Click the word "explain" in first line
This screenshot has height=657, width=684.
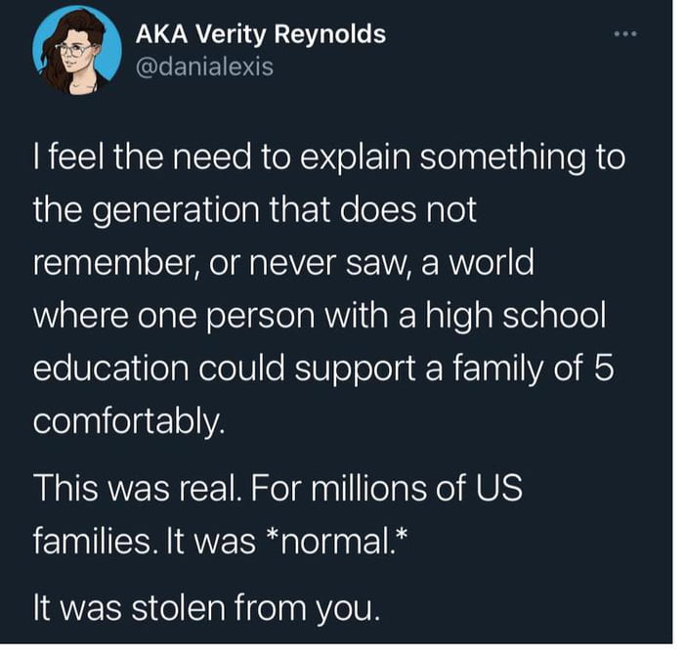point(355,158)
